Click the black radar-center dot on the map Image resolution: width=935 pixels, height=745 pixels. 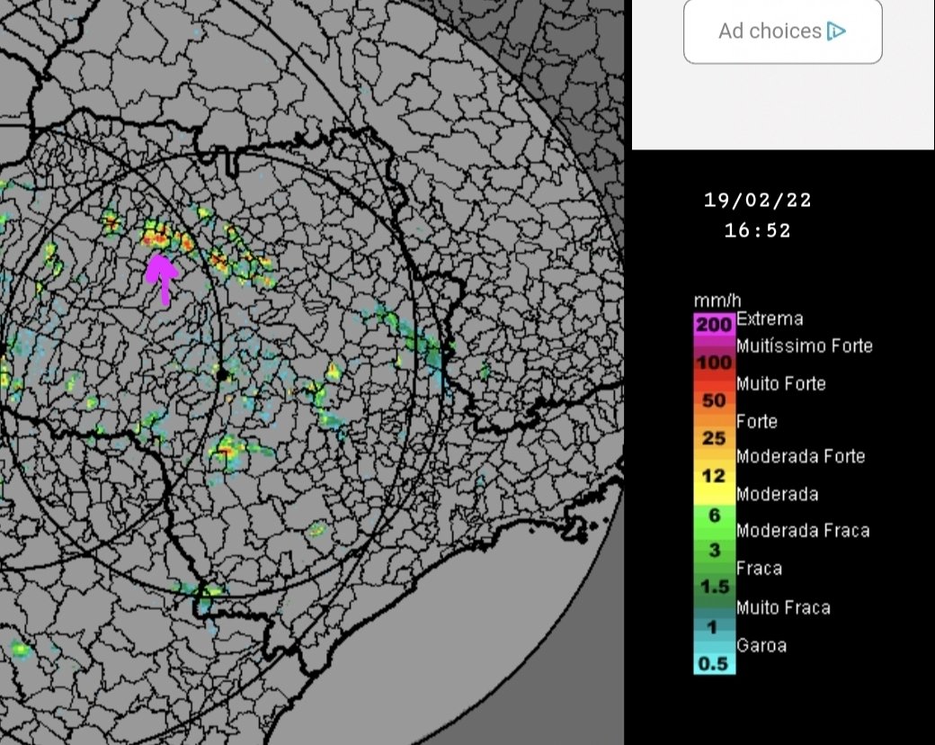click(222, 375)
